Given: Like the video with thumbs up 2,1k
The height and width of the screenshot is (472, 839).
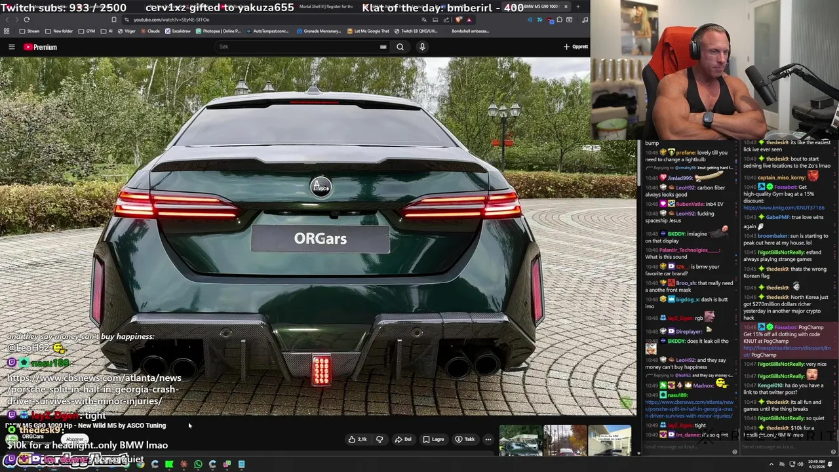Looking at the screenshot, I should (x=357, y=439).
